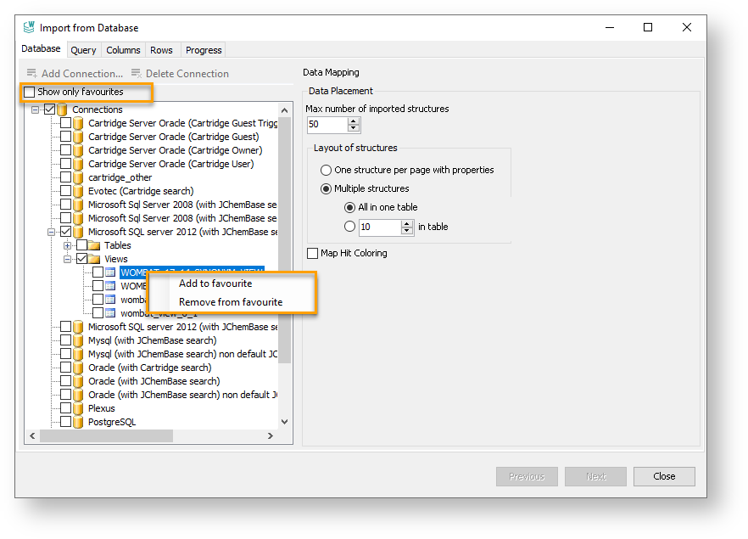Collapse the Views folder node
The image size is (748, 539).
point(68,259)
